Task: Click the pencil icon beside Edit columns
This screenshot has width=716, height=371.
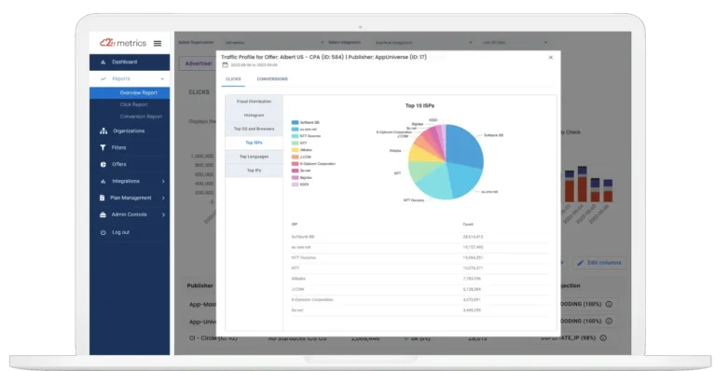Action: (581, 263)
